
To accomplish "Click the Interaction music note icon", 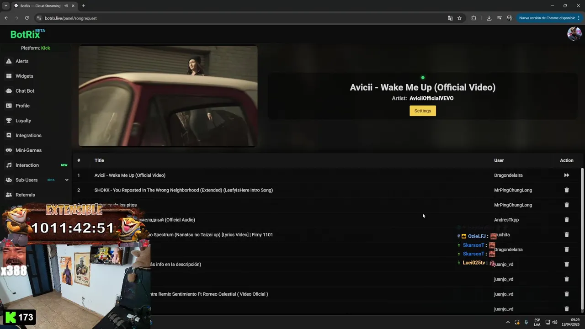I will click(9, 165).
